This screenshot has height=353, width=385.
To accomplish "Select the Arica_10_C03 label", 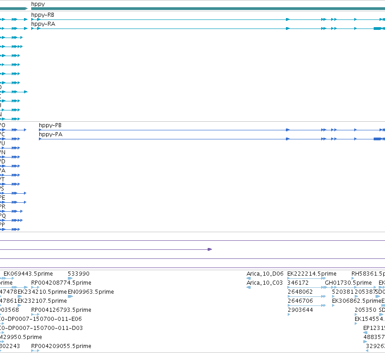I will [265, 283].
